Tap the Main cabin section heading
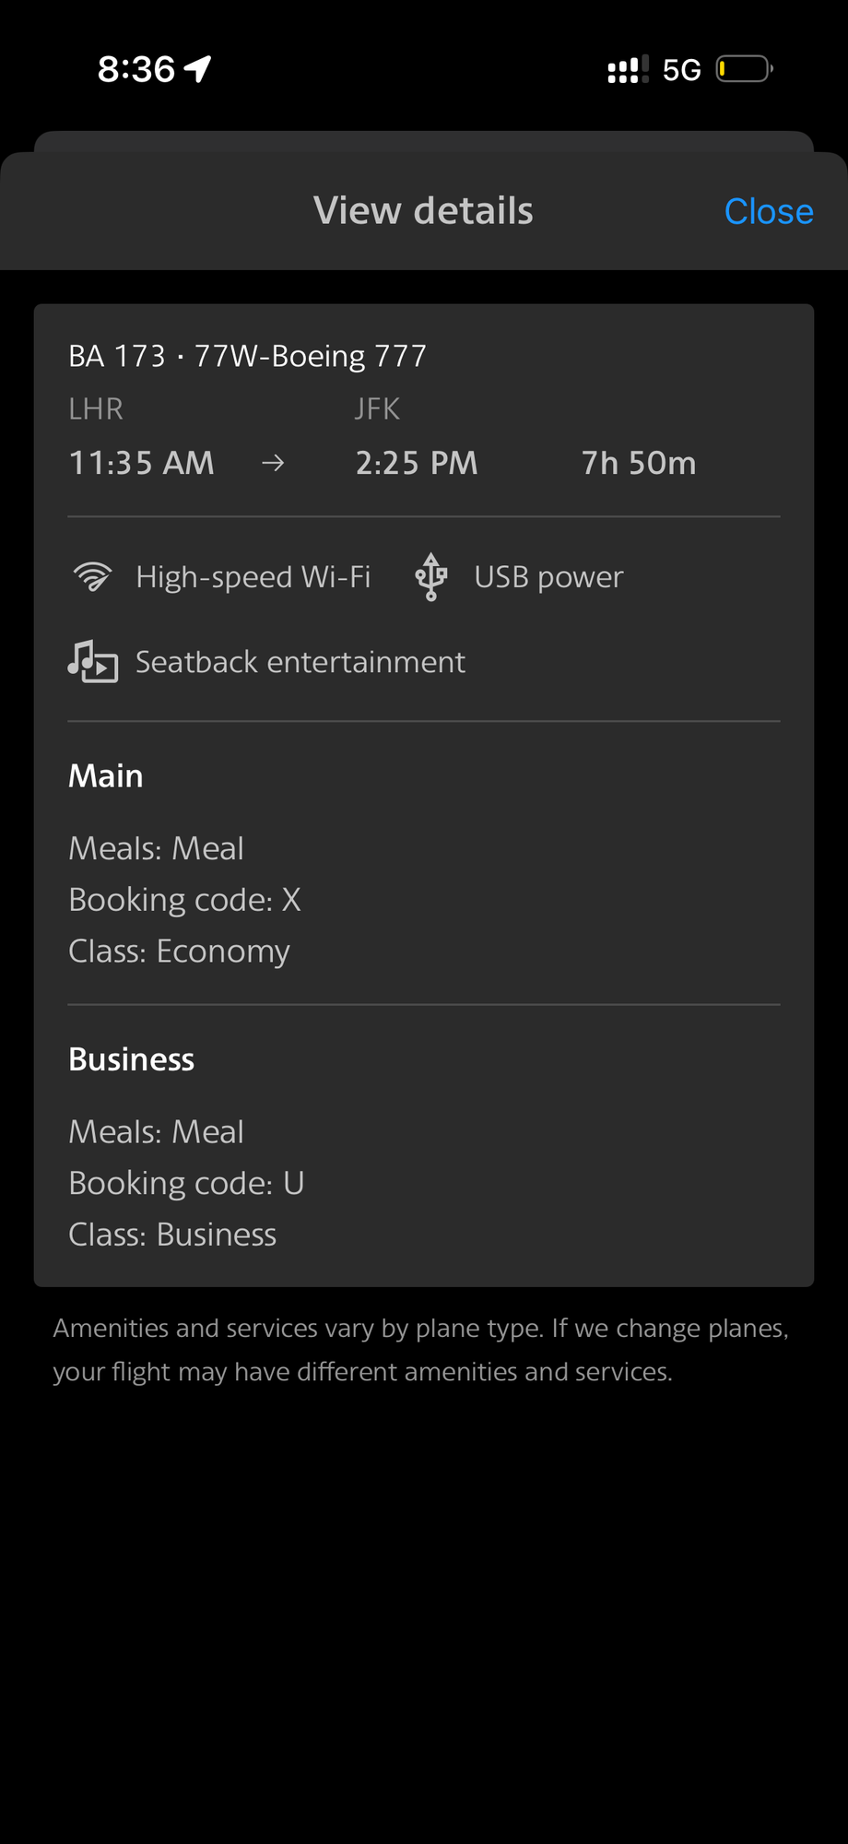 click(106, 776)
